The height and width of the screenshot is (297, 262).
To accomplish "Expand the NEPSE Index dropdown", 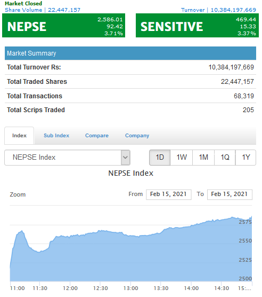I will point(68,158).
